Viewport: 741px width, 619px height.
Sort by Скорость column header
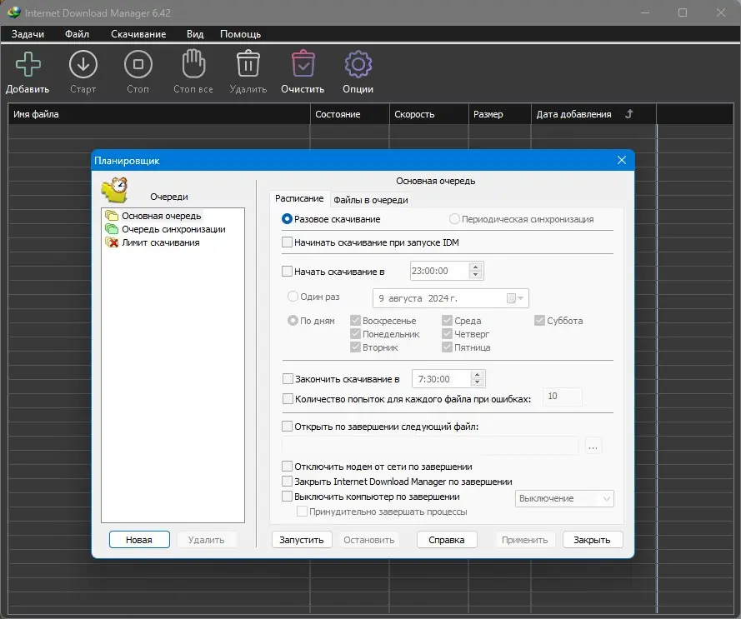(429, 114)
